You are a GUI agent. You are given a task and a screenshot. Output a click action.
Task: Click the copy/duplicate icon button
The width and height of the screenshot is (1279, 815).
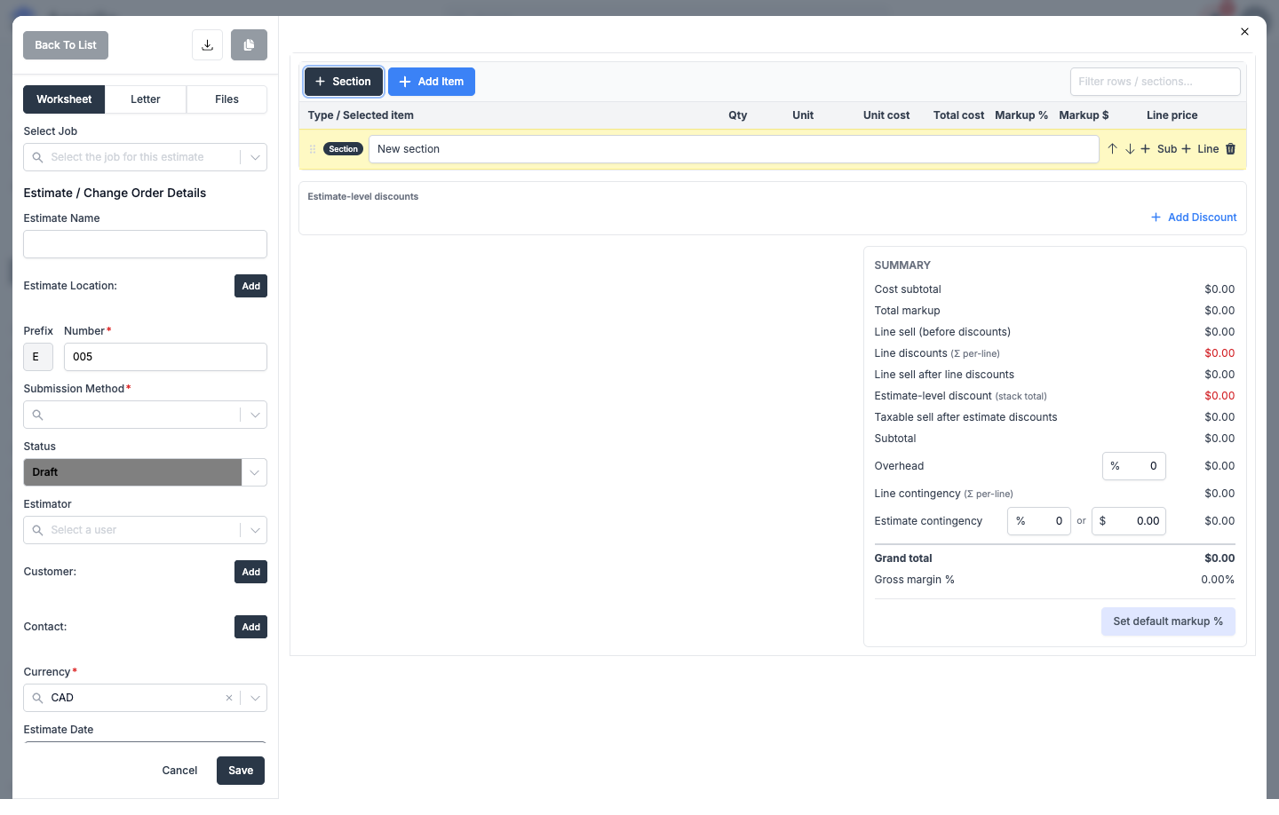[x=249, y=45]
